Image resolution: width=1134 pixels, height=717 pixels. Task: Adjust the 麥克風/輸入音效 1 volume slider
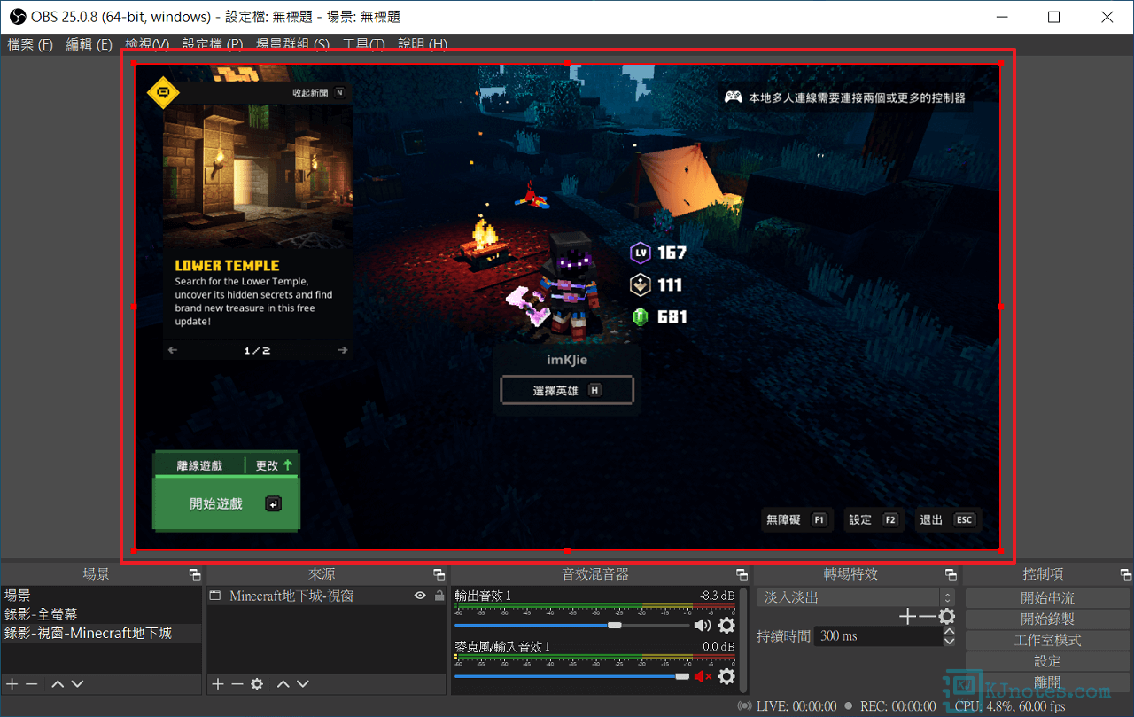571,676
